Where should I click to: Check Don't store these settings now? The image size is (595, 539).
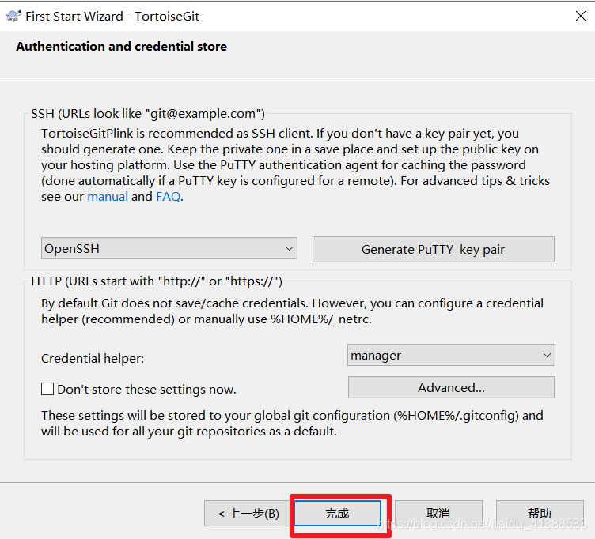(47, 389)
